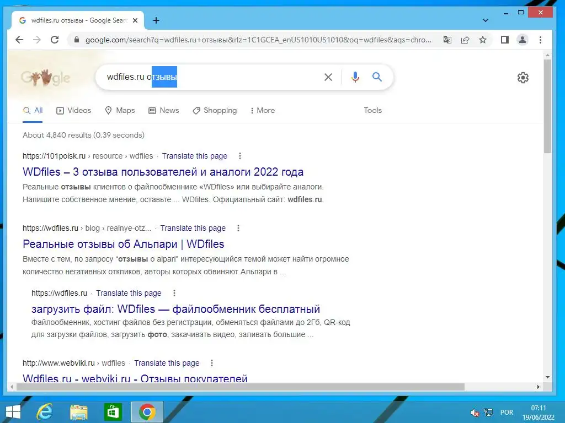Switch to the Shopping tab

pyautogui.click(x=215, y=110)
